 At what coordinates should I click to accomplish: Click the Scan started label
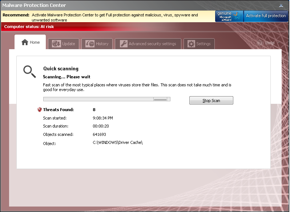coord(55,118)
